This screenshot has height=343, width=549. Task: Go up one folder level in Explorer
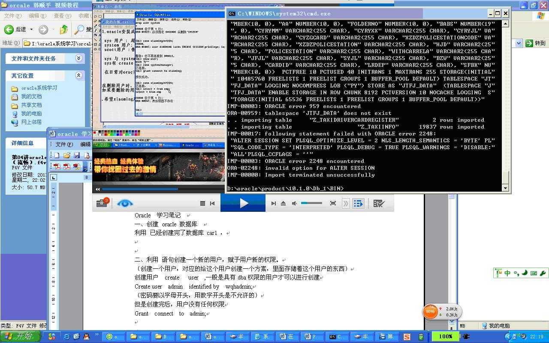click(x=63, y=30)
